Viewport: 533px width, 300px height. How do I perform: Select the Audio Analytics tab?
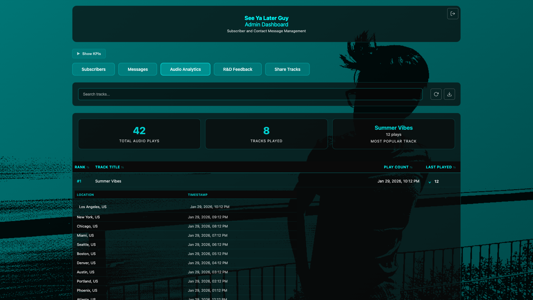coord(185,69)
